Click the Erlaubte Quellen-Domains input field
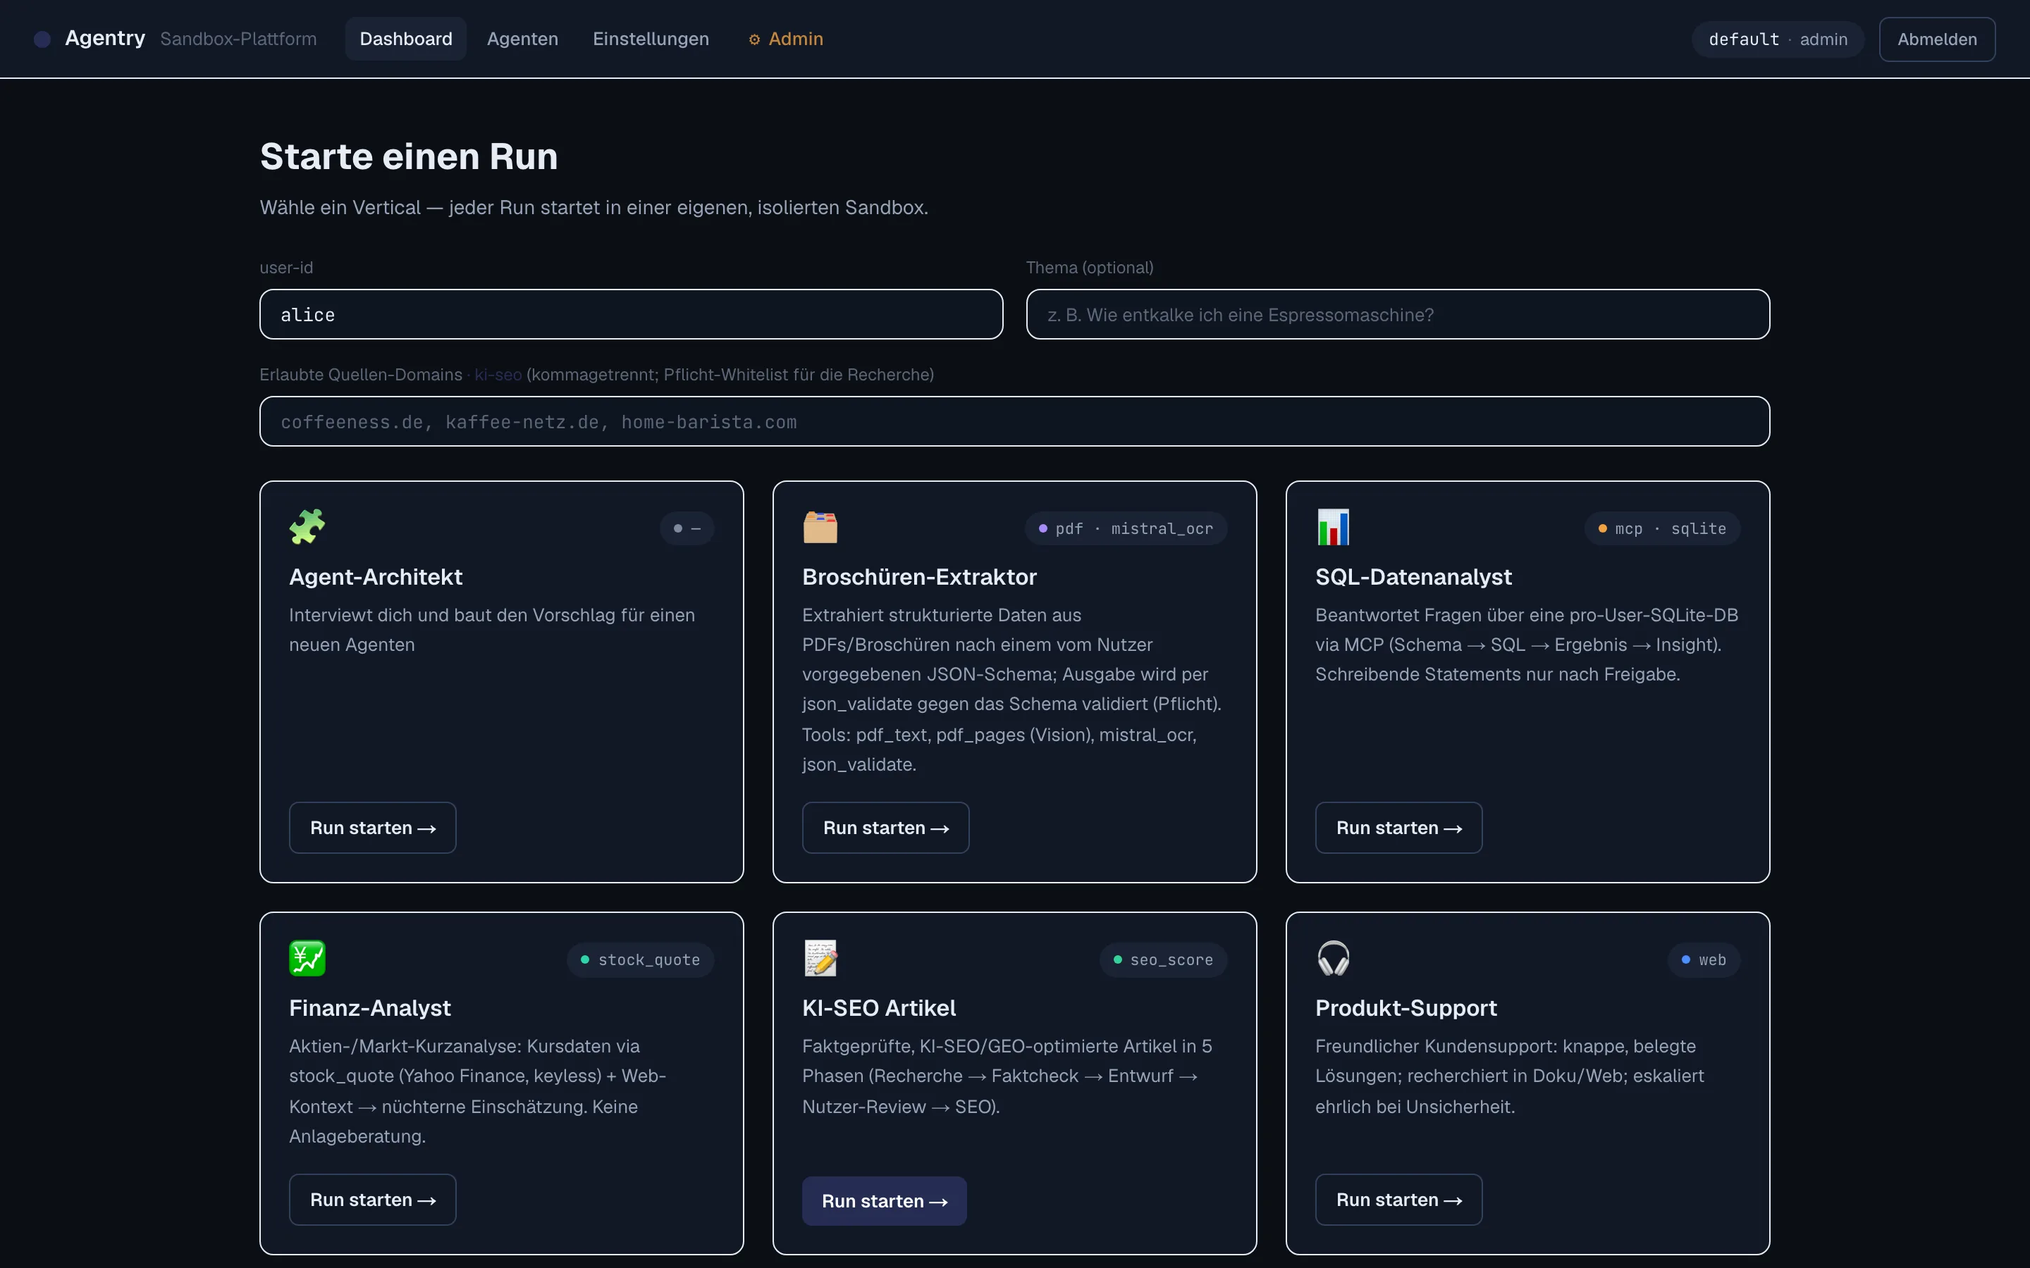The image size is (2030, 1268). [1014, 421]
